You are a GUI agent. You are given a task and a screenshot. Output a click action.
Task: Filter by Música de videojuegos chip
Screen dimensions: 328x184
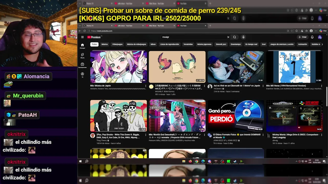pyautogui.click(x=137, y=44)
